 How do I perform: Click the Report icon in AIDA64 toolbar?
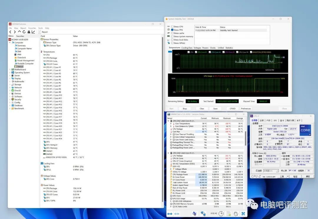tap(40, 32)
